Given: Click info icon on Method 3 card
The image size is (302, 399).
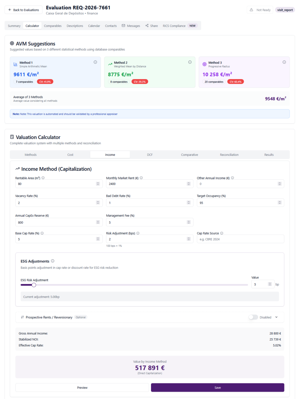Looking at the screenshot, I should 284,62.
